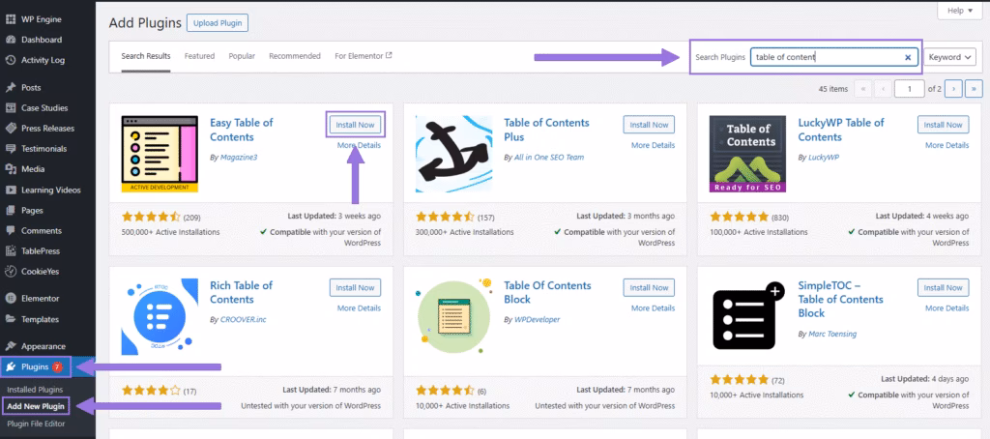The image size is (990, 439).
Task: Clear search text with X icon
Action: point(908,57)
